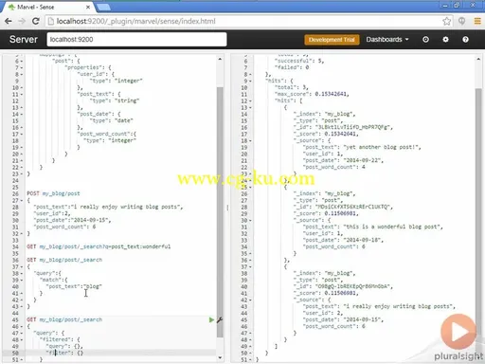485x364 pixels.
Task: Collapse fold arrow at editor line 11
Action: [x=22, y=94]
